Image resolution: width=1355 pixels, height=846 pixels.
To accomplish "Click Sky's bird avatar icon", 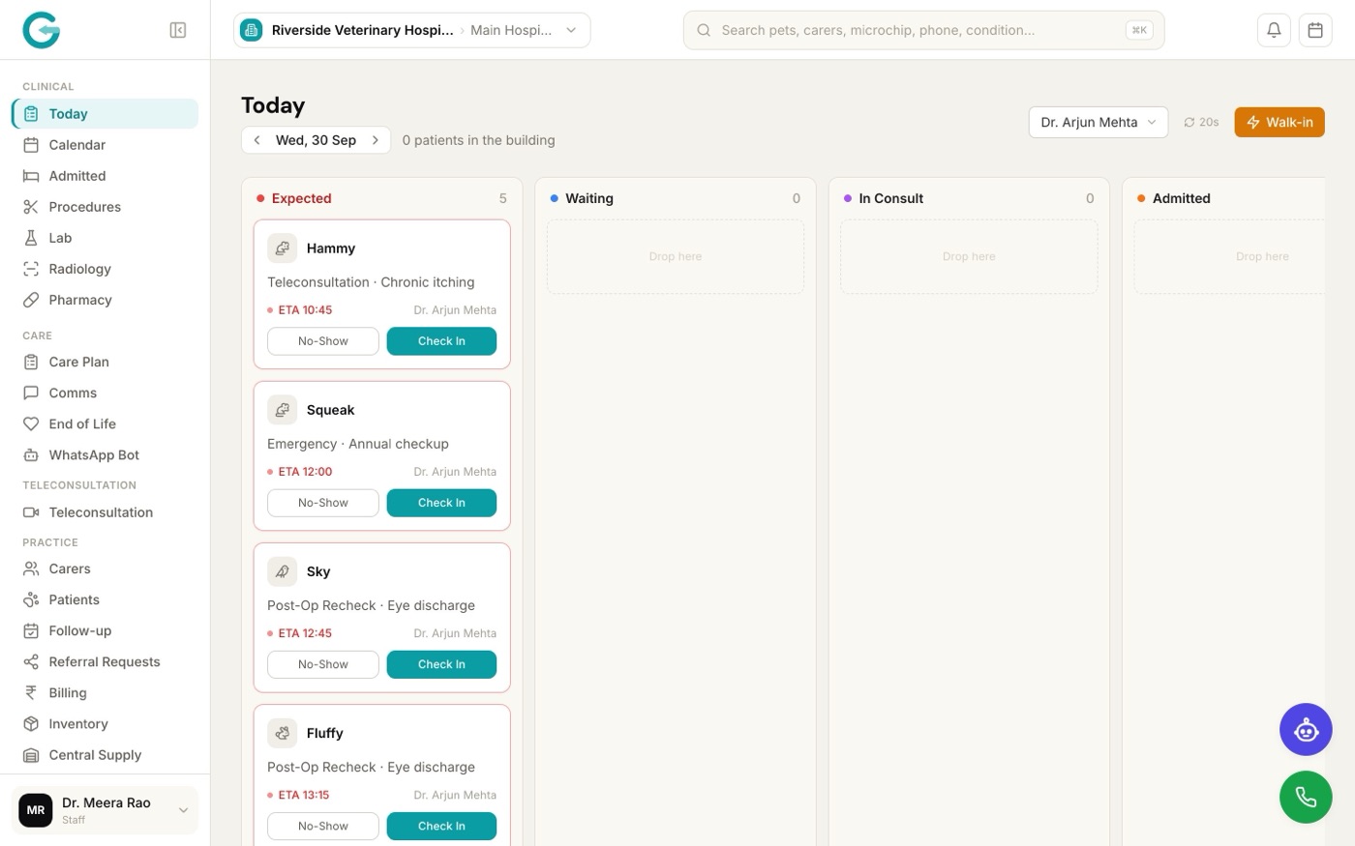I will [282, 571].
